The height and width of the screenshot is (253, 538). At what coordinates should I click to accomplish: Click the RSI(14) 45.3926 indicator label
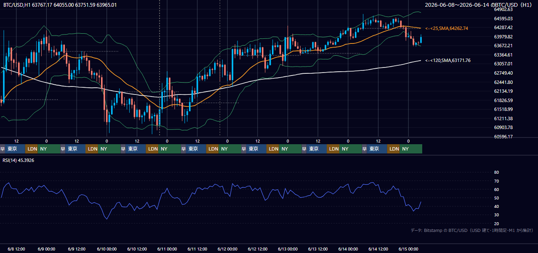(x=18, y=161)
